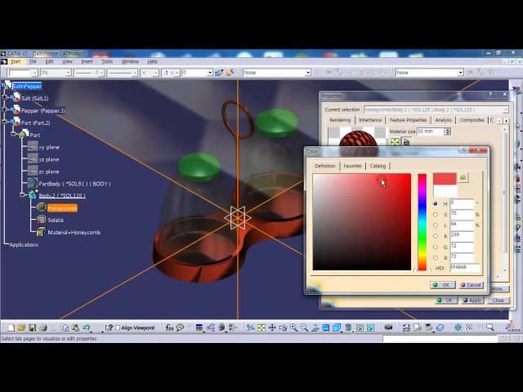Viewport: 523px width, 392px height.
Task: Click the Create Multi-View icon
Action: coord(326,328)
